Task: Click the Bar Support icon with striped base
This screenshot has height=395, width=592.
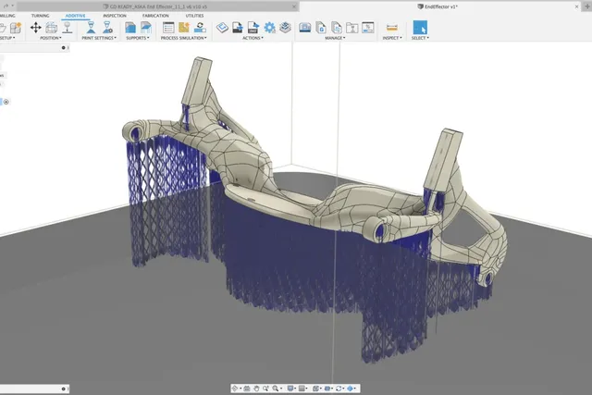Action: point(146,28)
